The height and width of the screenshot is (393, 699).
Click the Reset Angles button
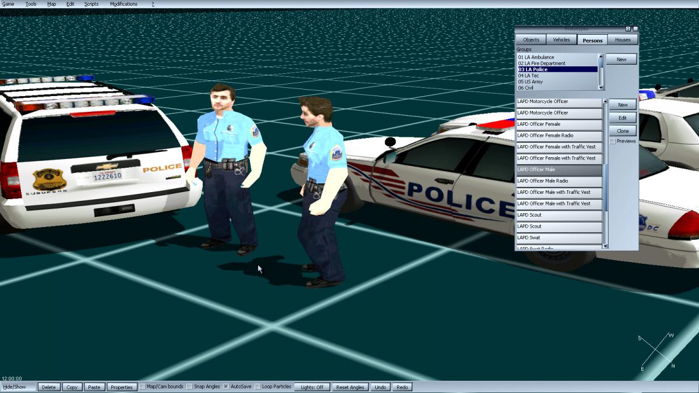pos(350,387)
